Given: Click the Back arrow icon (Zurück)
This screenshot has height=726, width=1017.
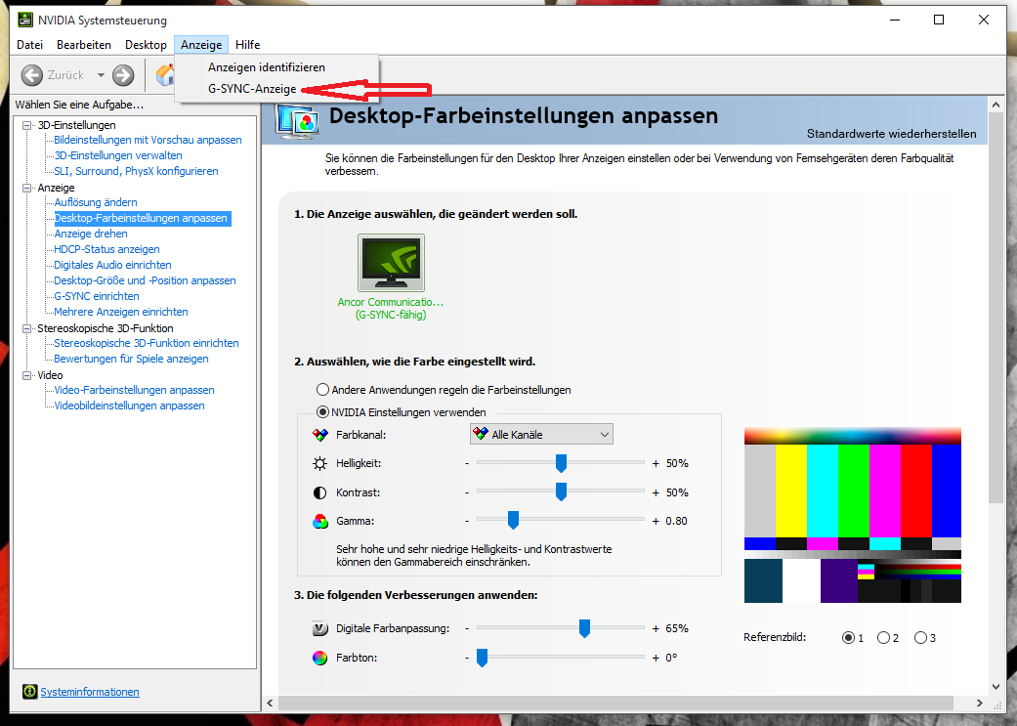Looking at the screenshot, I should (32, 75).
